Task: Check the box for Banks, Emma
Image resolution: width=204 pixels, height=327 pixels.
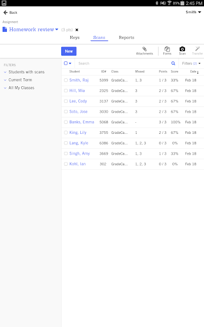Action: coord(66,122)
